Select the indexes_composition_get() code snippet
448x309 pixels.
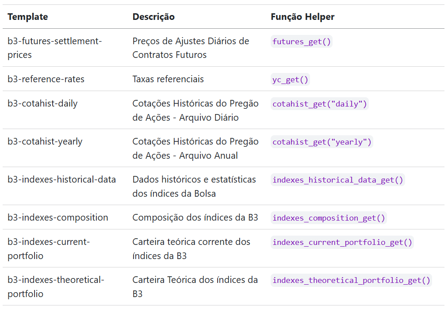329,218
